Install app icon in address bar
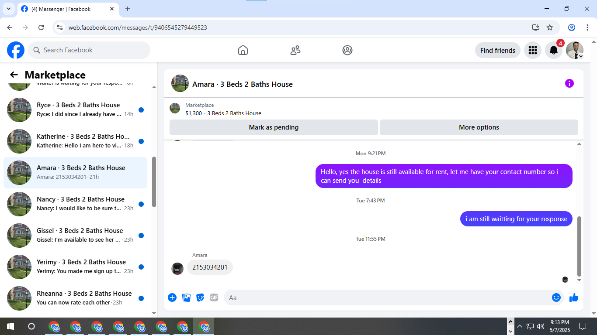The height and width of the screenshot is (335, 597). tap(535, 27)
